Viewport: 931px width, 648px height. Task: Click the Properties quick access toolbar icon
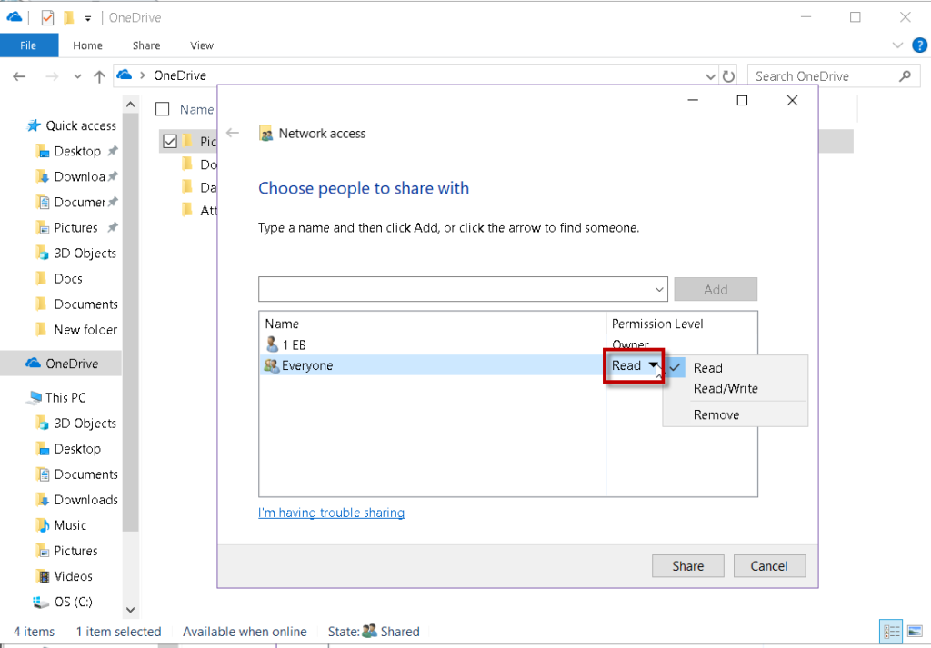(x=47, y=18)
